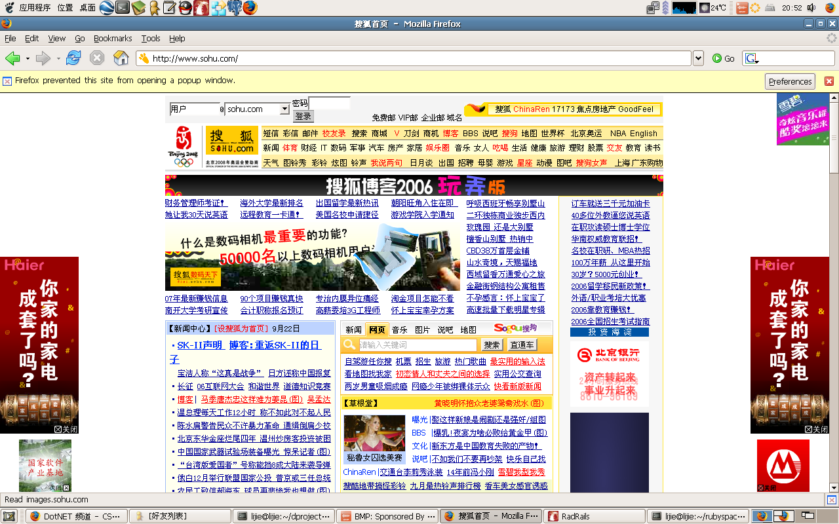Open the 应用程序 applications menu
Image resolution: width=839 pixels, height=524 pixels.
pos(35,8)
